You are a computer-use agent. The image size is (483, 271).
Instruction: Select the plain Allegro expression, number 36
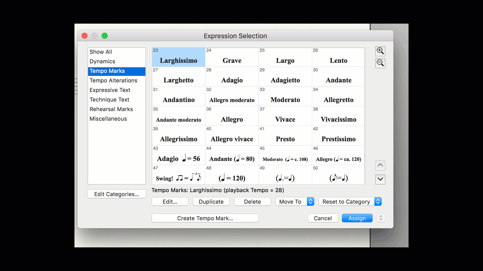coord(232,116)
